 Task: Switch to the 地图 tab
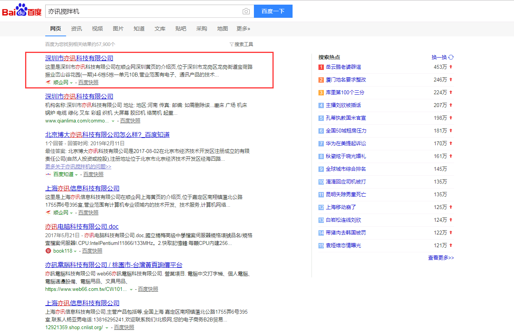[223, 29]
